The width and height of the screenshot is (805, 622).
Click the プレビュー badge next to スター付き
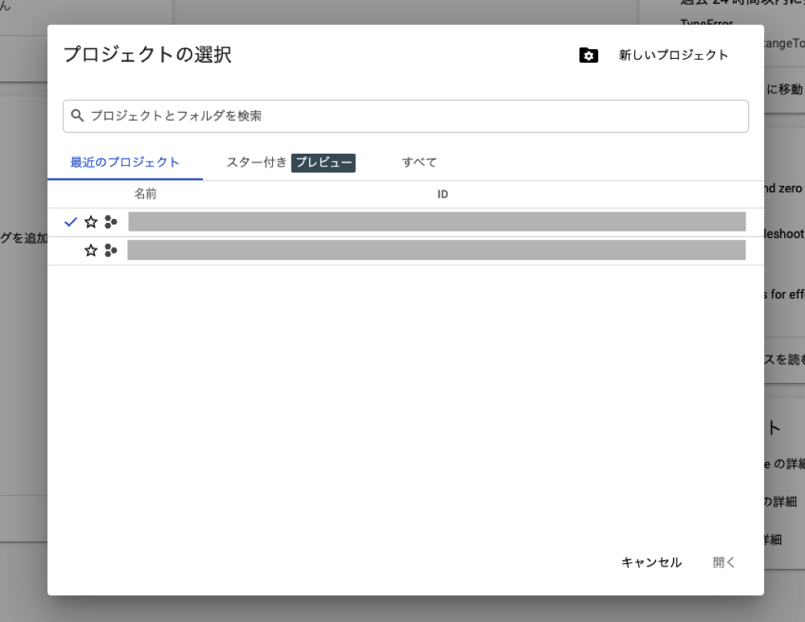coord(323,163)
